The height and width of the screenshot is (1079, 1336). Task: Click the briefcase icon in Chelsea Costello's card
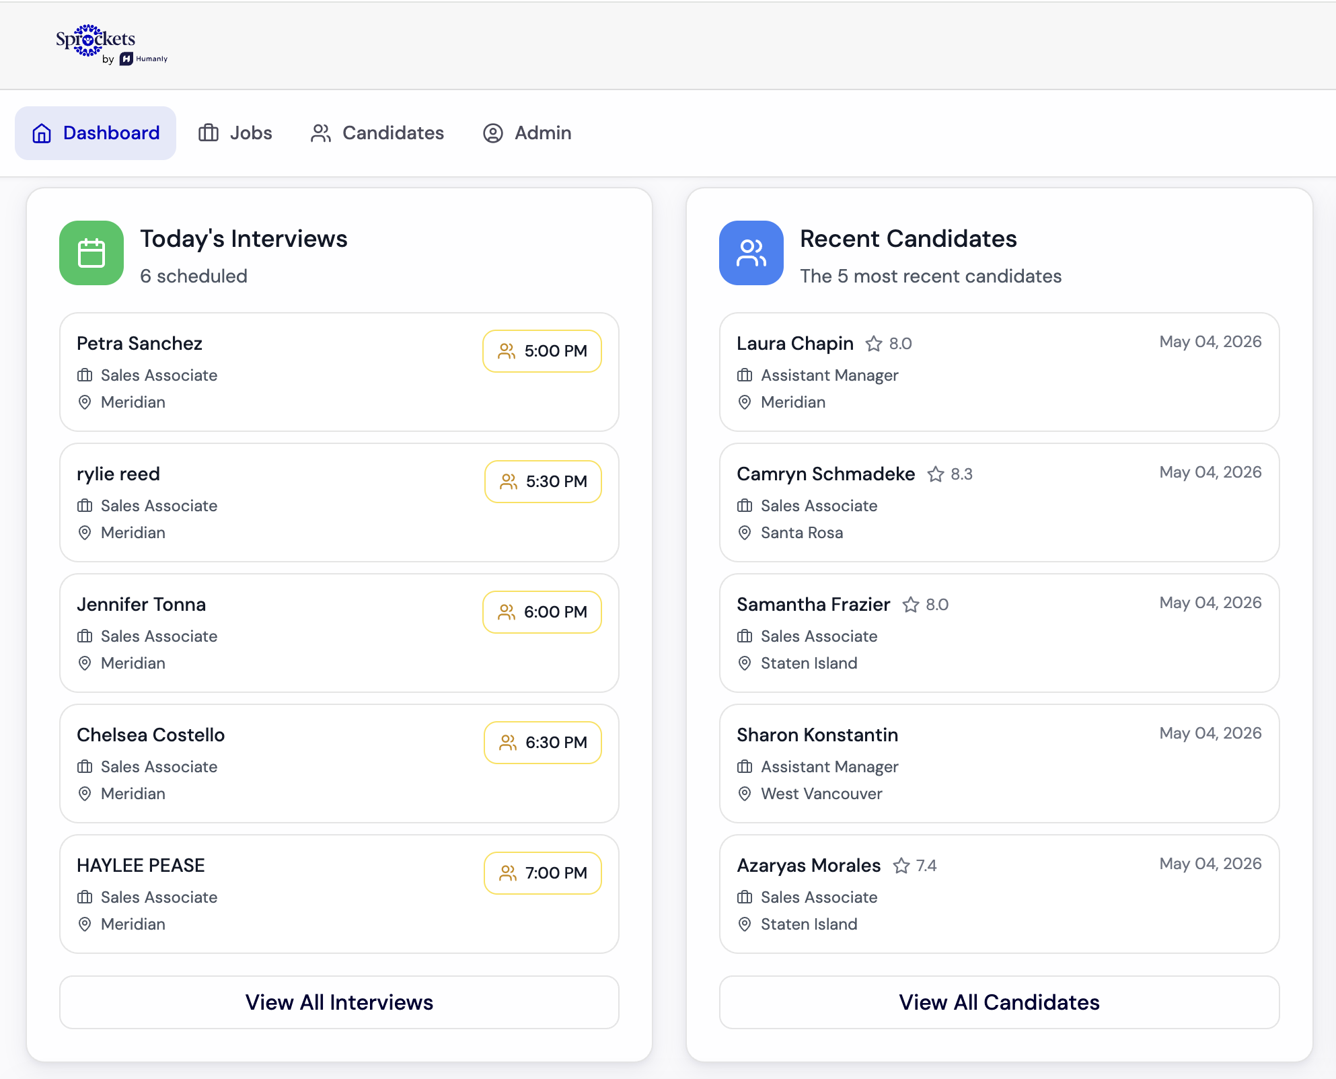click(85, 767)
